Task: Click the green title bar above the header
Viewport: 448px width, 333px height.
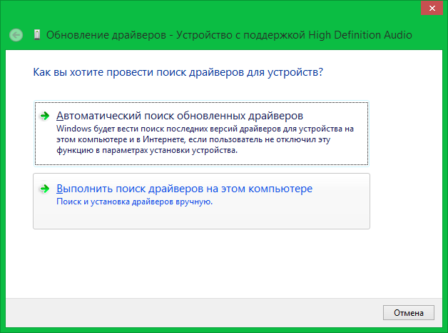Action: pyautogui.click(x=214, y=9)
